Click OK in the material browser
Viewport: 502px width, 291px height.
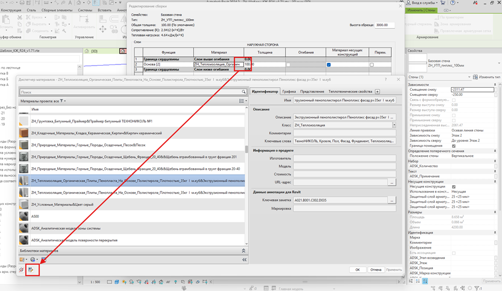pos(358,269)
